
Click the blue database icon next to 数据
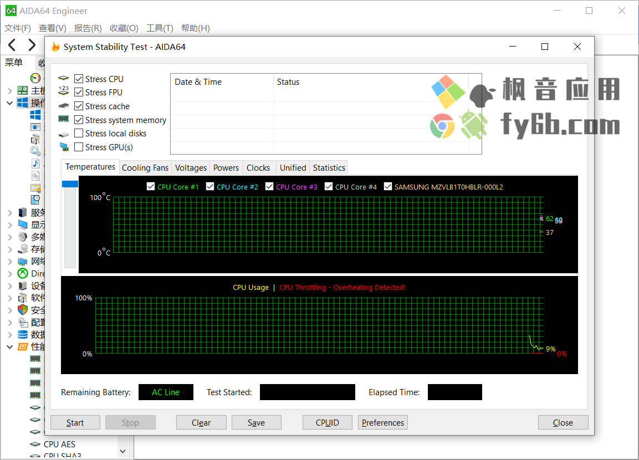(22, 335)
